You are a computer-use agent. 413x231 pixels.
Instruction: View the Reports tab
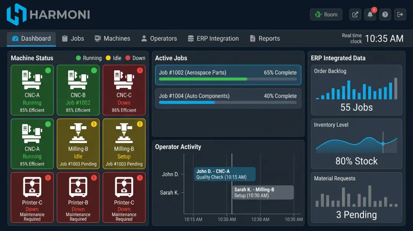[x=265, y=39]
